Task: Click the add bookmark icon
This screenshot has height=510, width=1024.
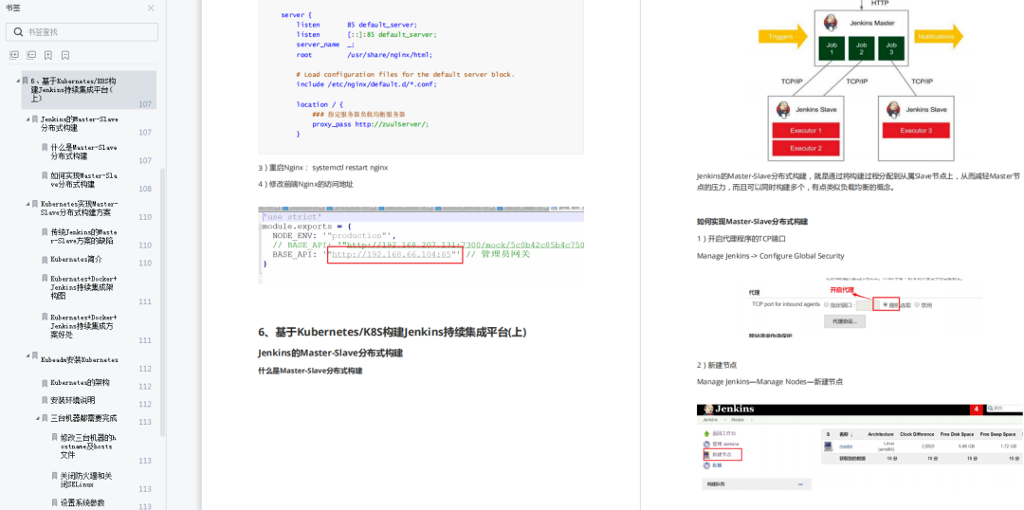Action: click(48, 56)
